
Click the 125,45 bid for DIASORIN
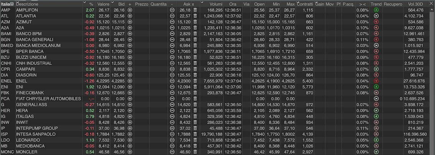pyautogui.click(x=119, y=75)
